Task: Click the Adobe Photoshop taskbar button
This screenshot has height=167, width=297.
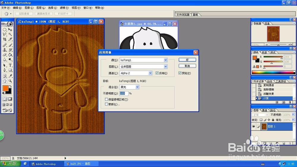Action: [x=47, y=164]
